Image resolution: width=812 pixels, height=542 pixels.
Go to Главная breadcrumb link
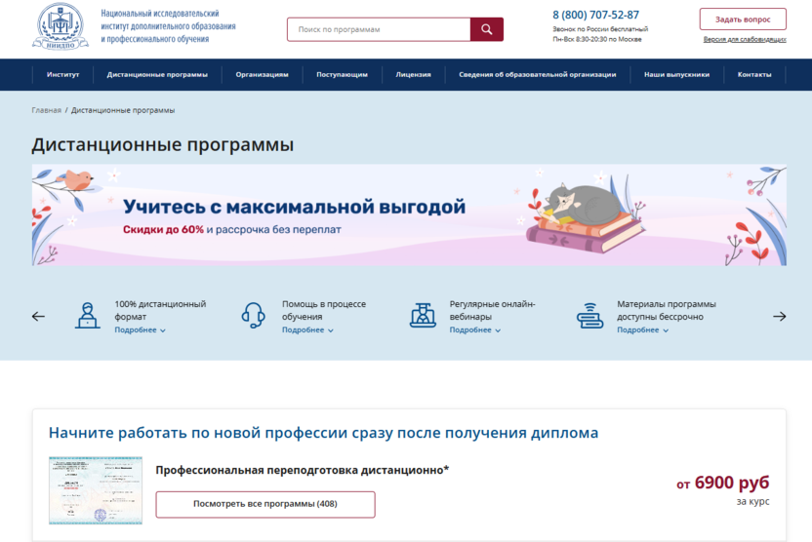coord(46,110)
